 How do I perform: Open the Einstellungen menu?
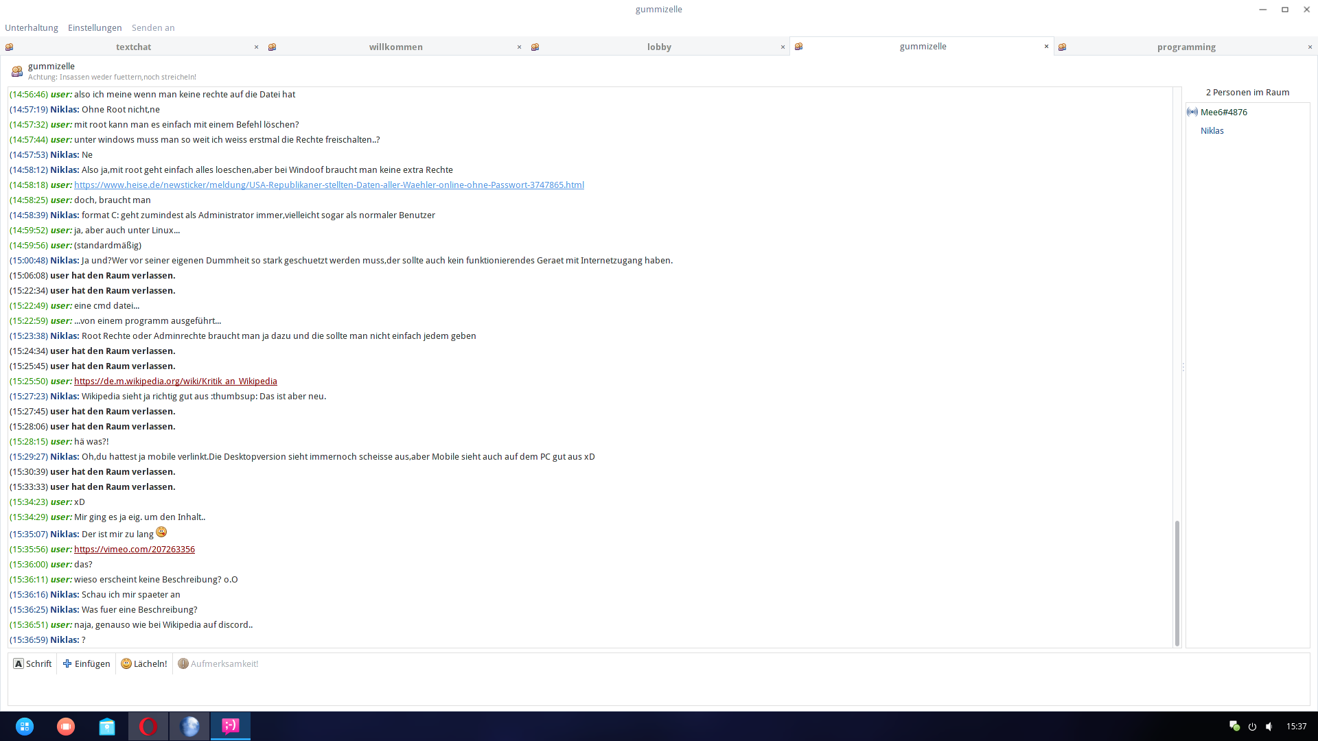95,27
